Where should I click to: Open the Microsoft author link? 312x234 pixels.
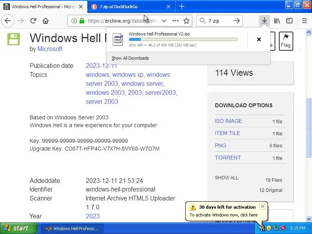[x=50, y=49]
